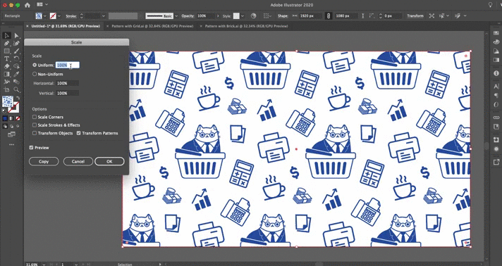
Task: Select the Eyedropper tool
Action: [17, 74]
